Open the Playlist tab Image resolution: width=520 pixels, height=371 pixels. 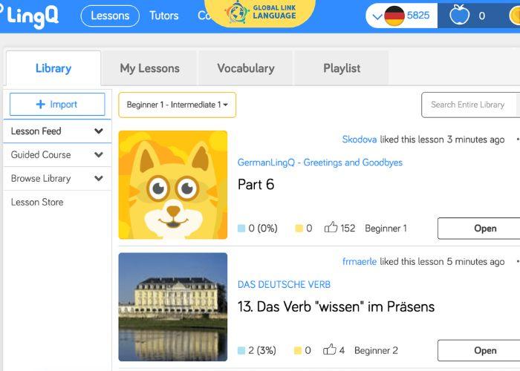click(x=342, y=68)
